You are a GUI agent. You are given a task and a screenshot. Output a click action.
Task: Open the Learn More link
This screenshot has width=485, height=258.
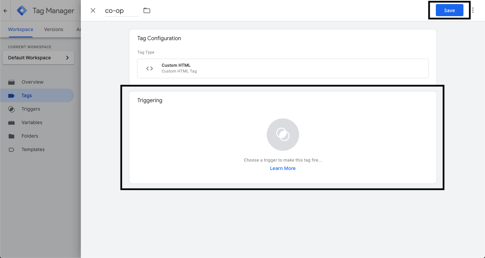[x=283, y=168]
